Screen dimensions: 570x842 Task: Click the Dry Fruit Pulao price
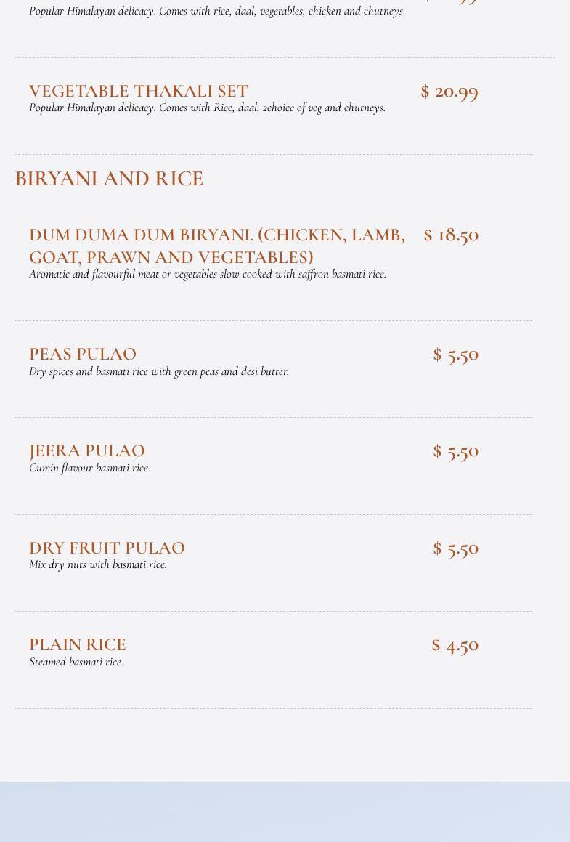click(x=456, y=548)
